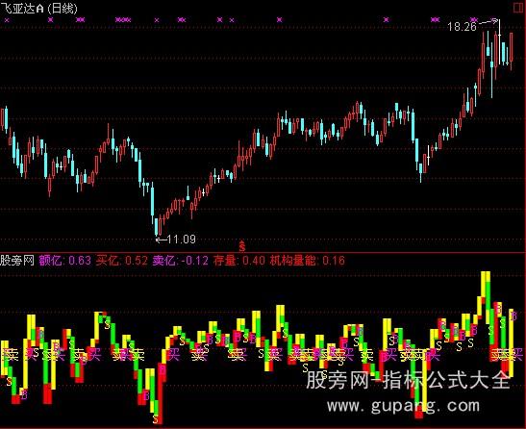Click the 额亿: 0.63 indicator value
526x429 pixels.
65,261
